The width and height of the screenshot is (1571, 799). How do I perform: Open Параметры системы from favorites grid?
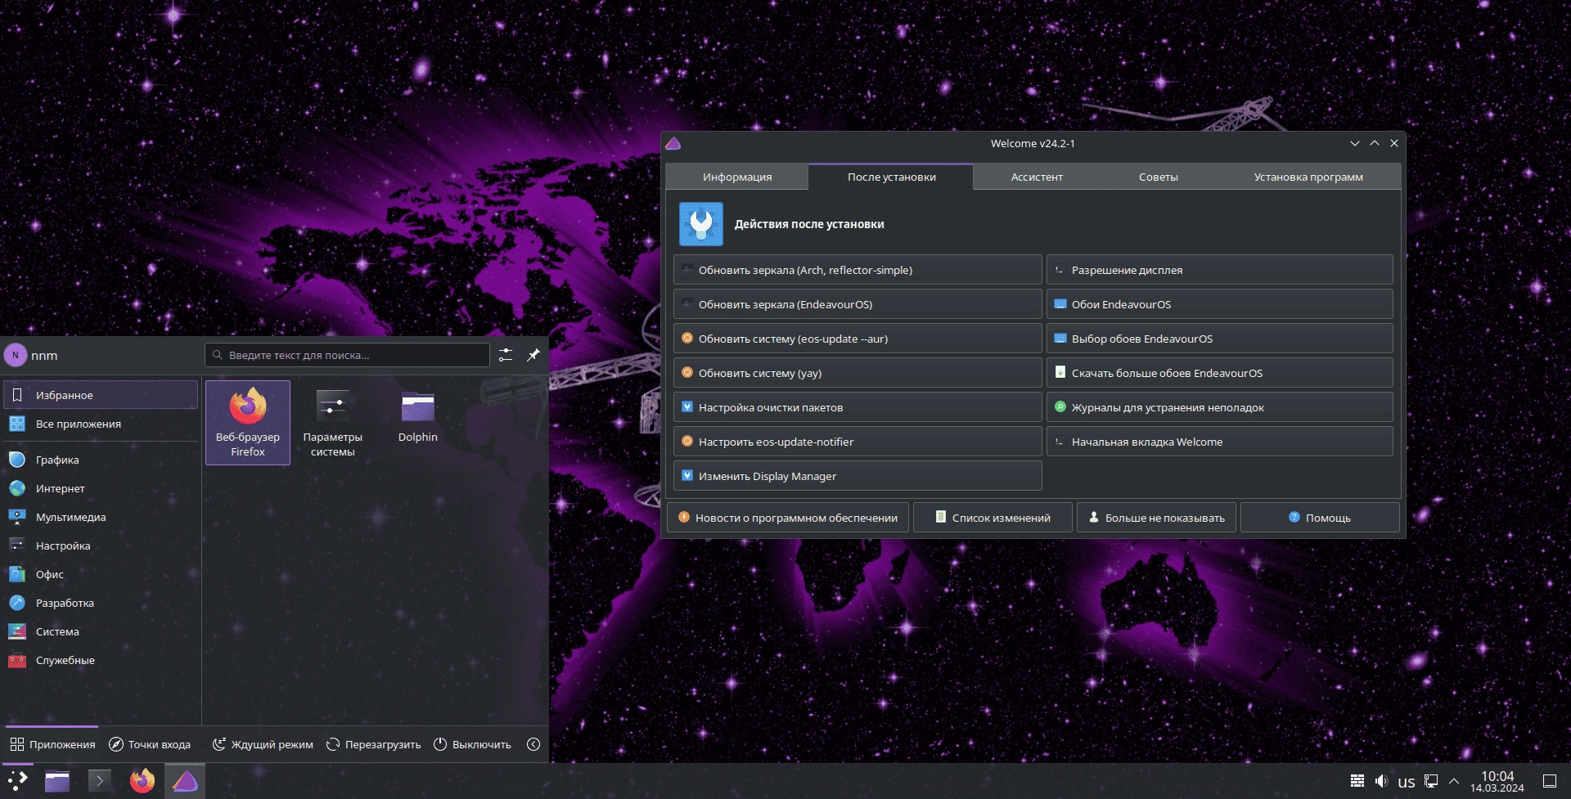(x=333, y=422)
